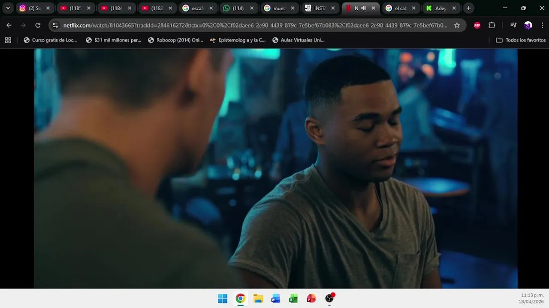549x308 pixels.
Task: Close the Instagram tab
Action: 48,8
